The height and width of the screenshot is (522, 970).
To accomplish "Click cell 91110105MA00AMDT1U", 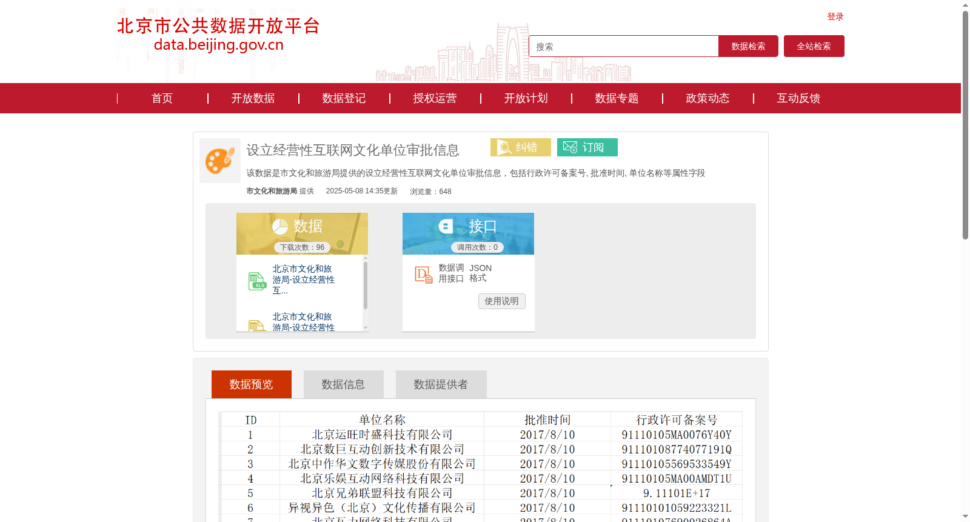I will [677, 478].
